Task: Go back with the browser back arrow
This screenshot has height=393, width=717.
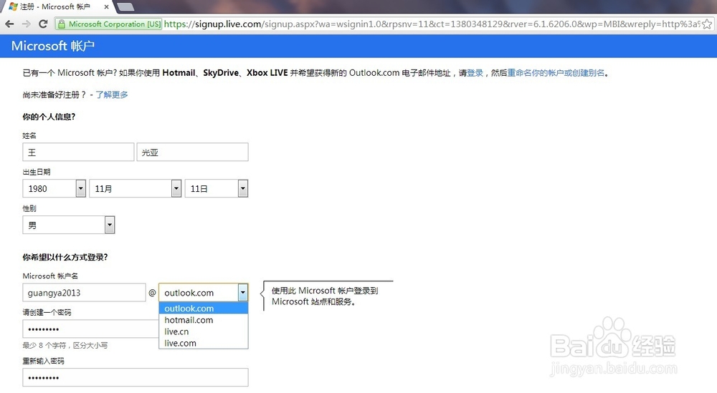Action: 9,24
